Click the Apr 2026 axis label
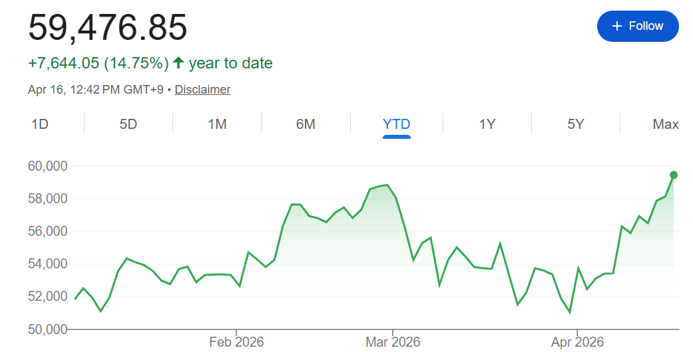Screen dimensions: 693x352 [x=577, y=342]
